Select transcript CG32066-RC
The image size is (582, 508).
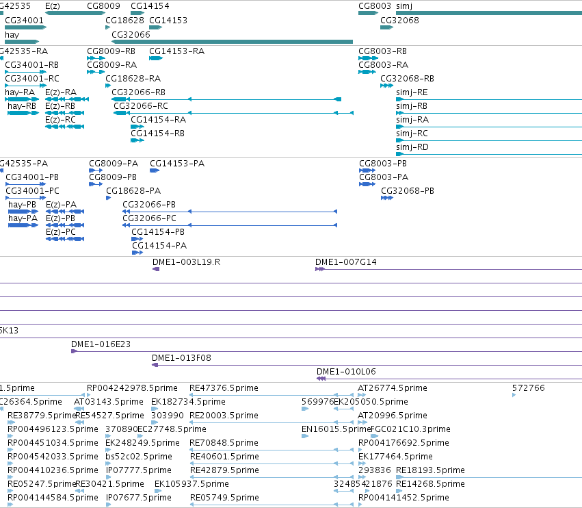point(141,106)
